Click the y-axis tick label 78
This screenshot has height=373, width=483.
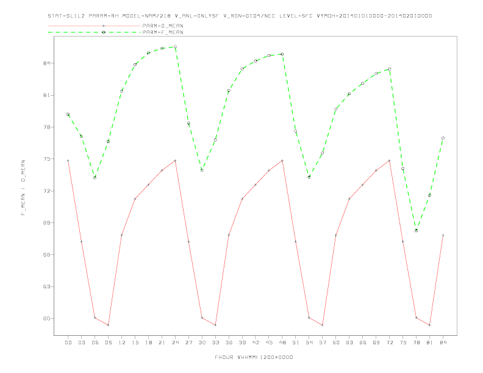pyautogui.click(x=47, y=127)
